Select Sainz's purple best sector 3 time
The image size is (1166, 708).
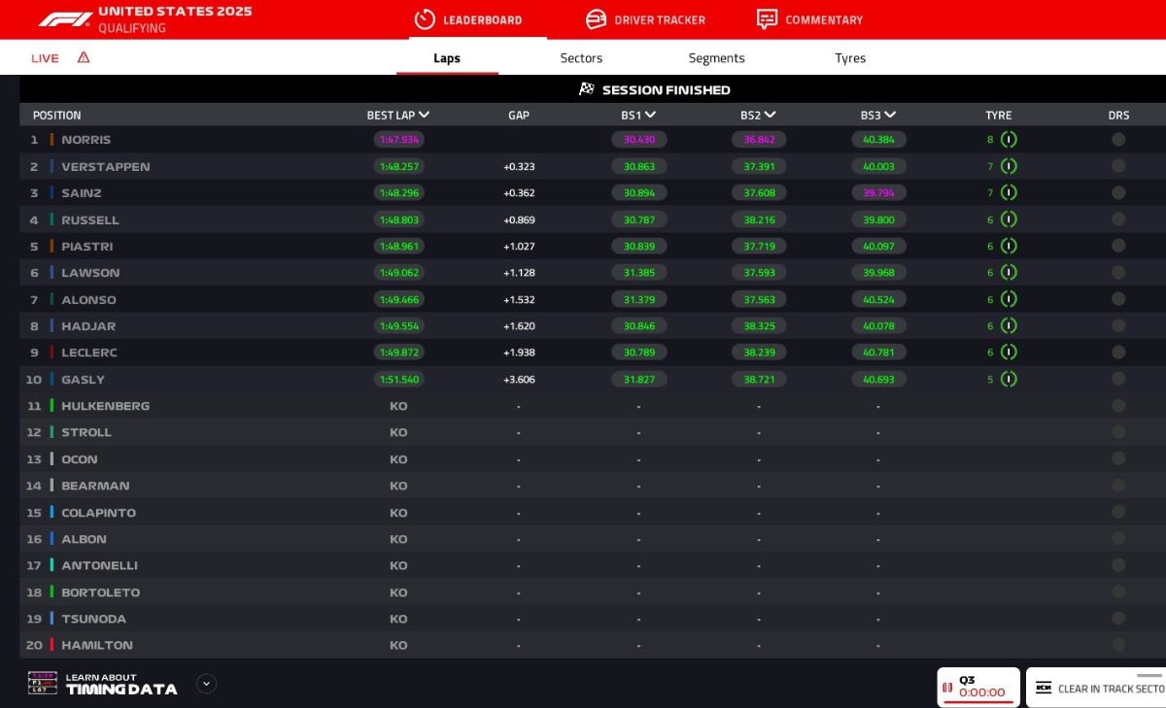coord(878,193)
